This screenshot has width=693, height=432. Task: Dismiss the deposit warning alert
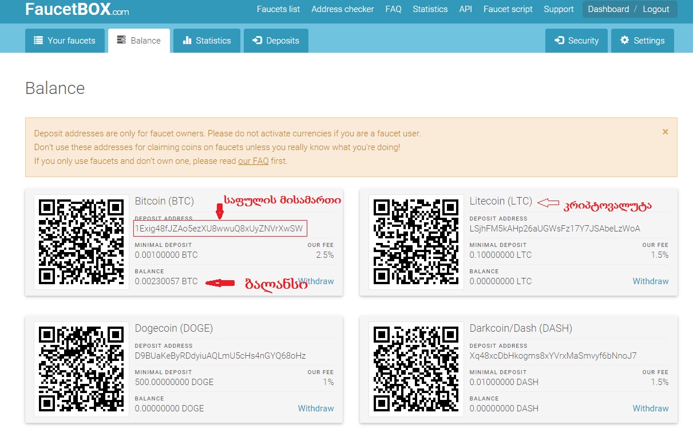pos(665,132)
